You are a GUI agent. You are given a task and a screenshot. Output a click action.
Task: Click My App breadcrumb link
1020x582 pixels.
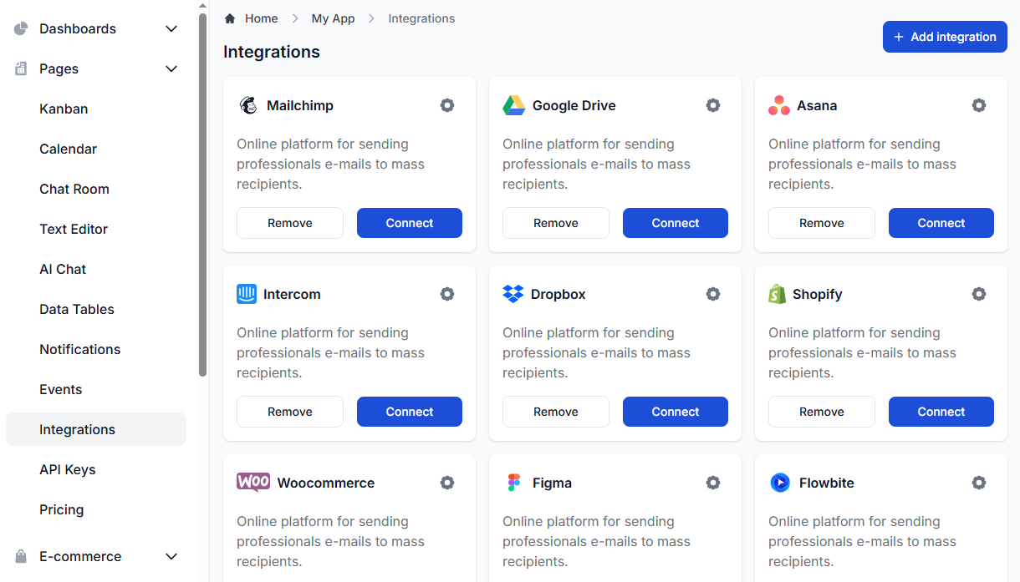[333, 18]
